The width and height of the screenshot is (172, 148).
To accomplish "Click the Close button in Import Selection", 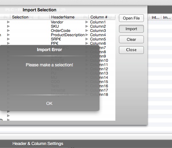I will click(x=131, y=50).
